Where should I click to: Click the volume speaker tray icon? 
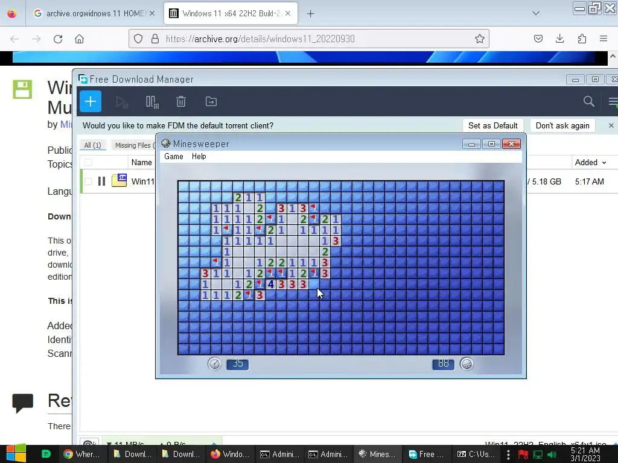(x=553, y=455)
